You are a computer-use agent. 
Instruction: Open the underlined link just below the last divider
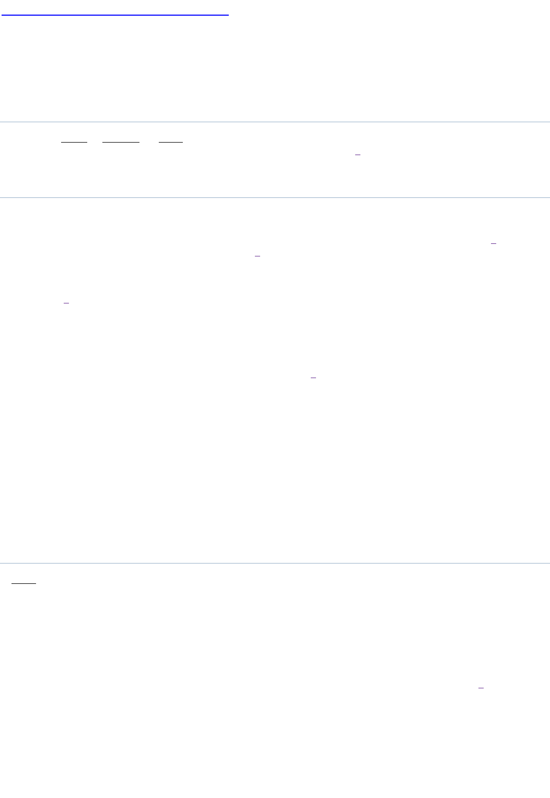pyautogui.click(x=24, y=583)
